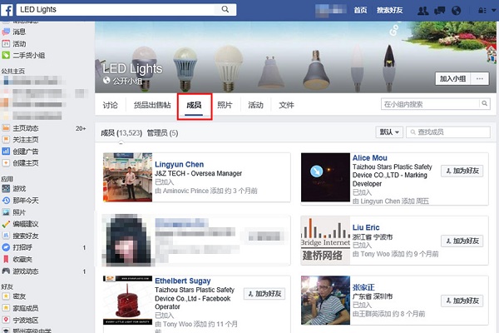
Task: Open Lingyun Chen's profile
Action: pos(179,165)
